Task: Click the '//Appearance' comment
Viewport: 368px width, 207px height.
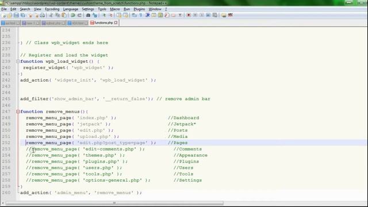Action: (x=190, y=155)
